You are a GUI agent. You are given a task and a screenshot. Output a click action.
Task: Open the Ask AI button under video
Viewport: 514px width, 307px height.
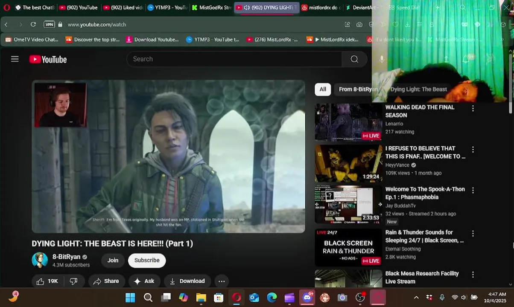[x=144, y=281]
